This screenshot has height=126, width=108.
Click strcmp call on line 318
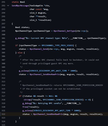[x=27, y=100]
